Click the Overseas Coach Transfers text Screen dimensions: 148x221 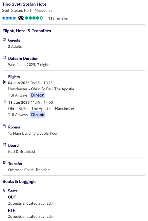(x=29, y=170)
